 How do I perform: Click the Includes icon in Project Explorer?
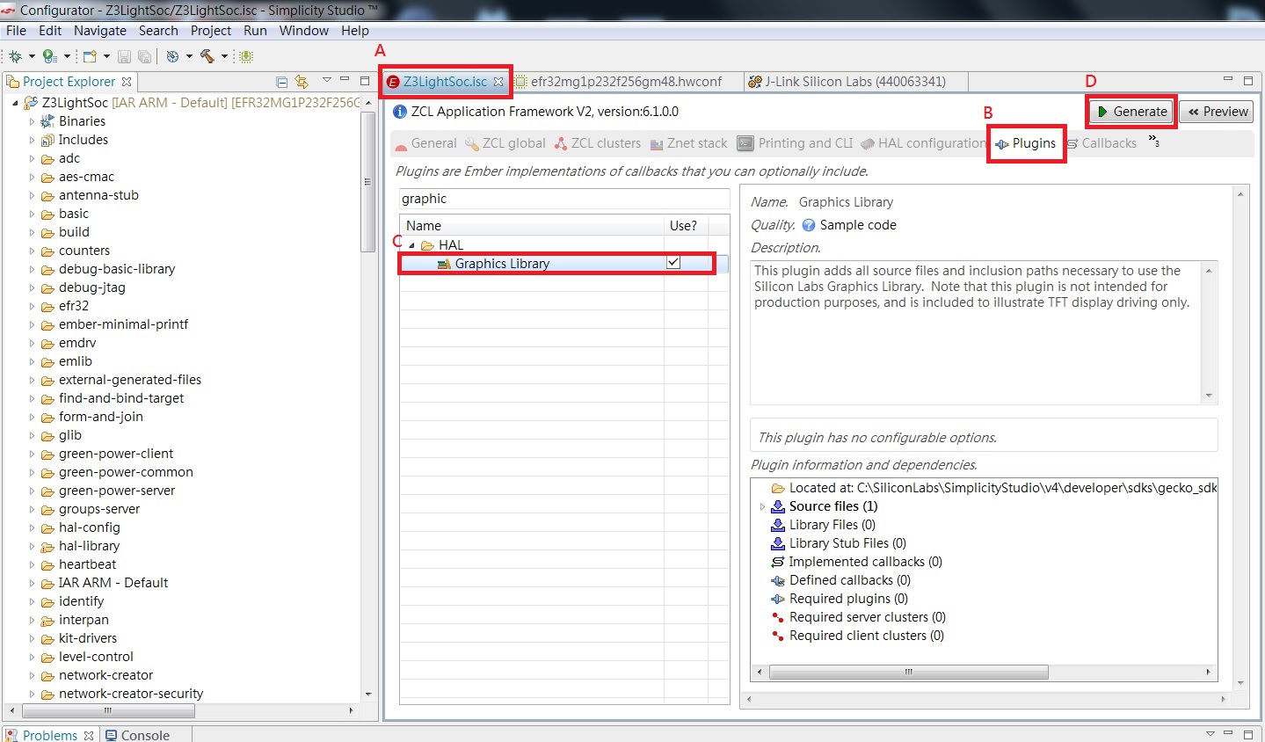(x=47, y=140)
